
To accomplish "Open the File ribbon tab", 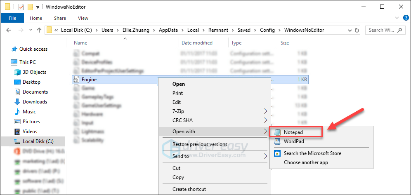I will (12, 18).
